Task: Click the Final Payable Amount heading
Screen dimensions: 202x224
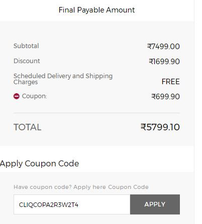Action: (96, 10)
